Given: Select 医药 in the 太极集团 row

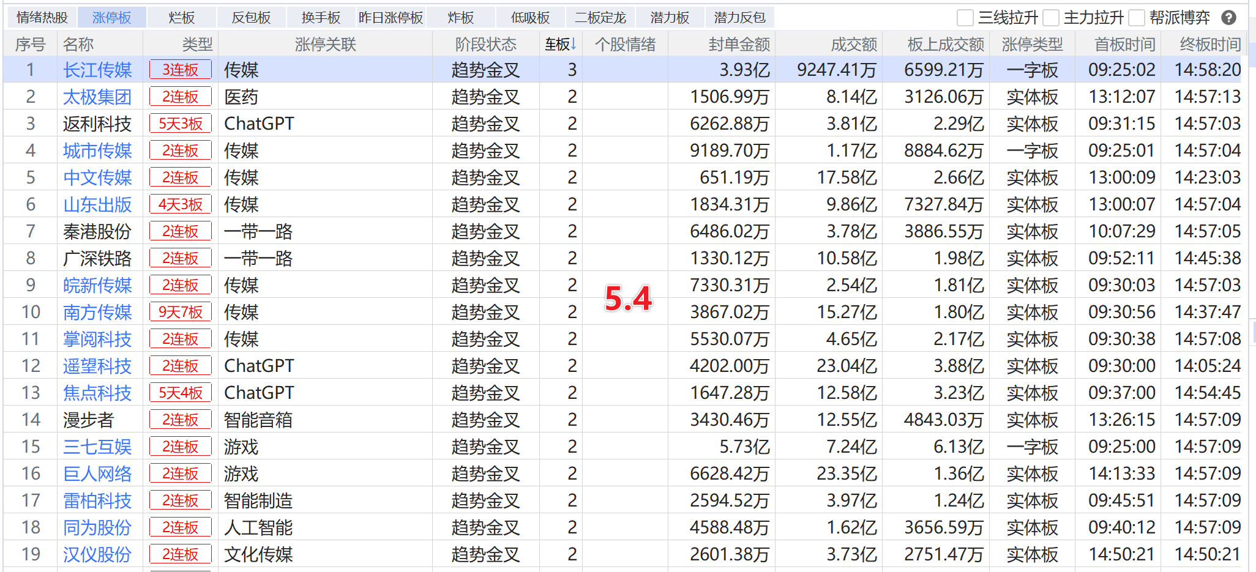Looking at the screenshot, I should (241, 97).
